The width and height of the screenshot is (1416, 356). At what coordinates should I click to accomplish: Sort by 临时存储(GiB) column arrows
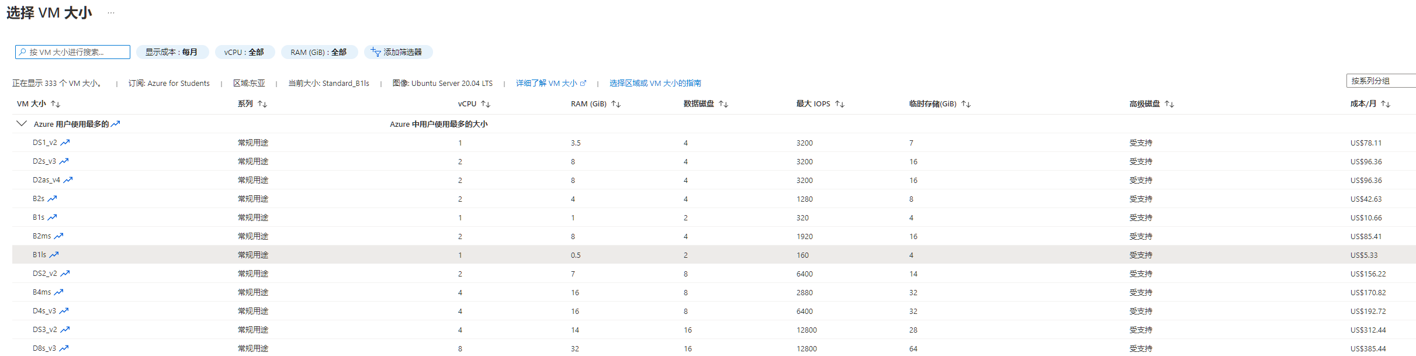(x=966, y=104)
